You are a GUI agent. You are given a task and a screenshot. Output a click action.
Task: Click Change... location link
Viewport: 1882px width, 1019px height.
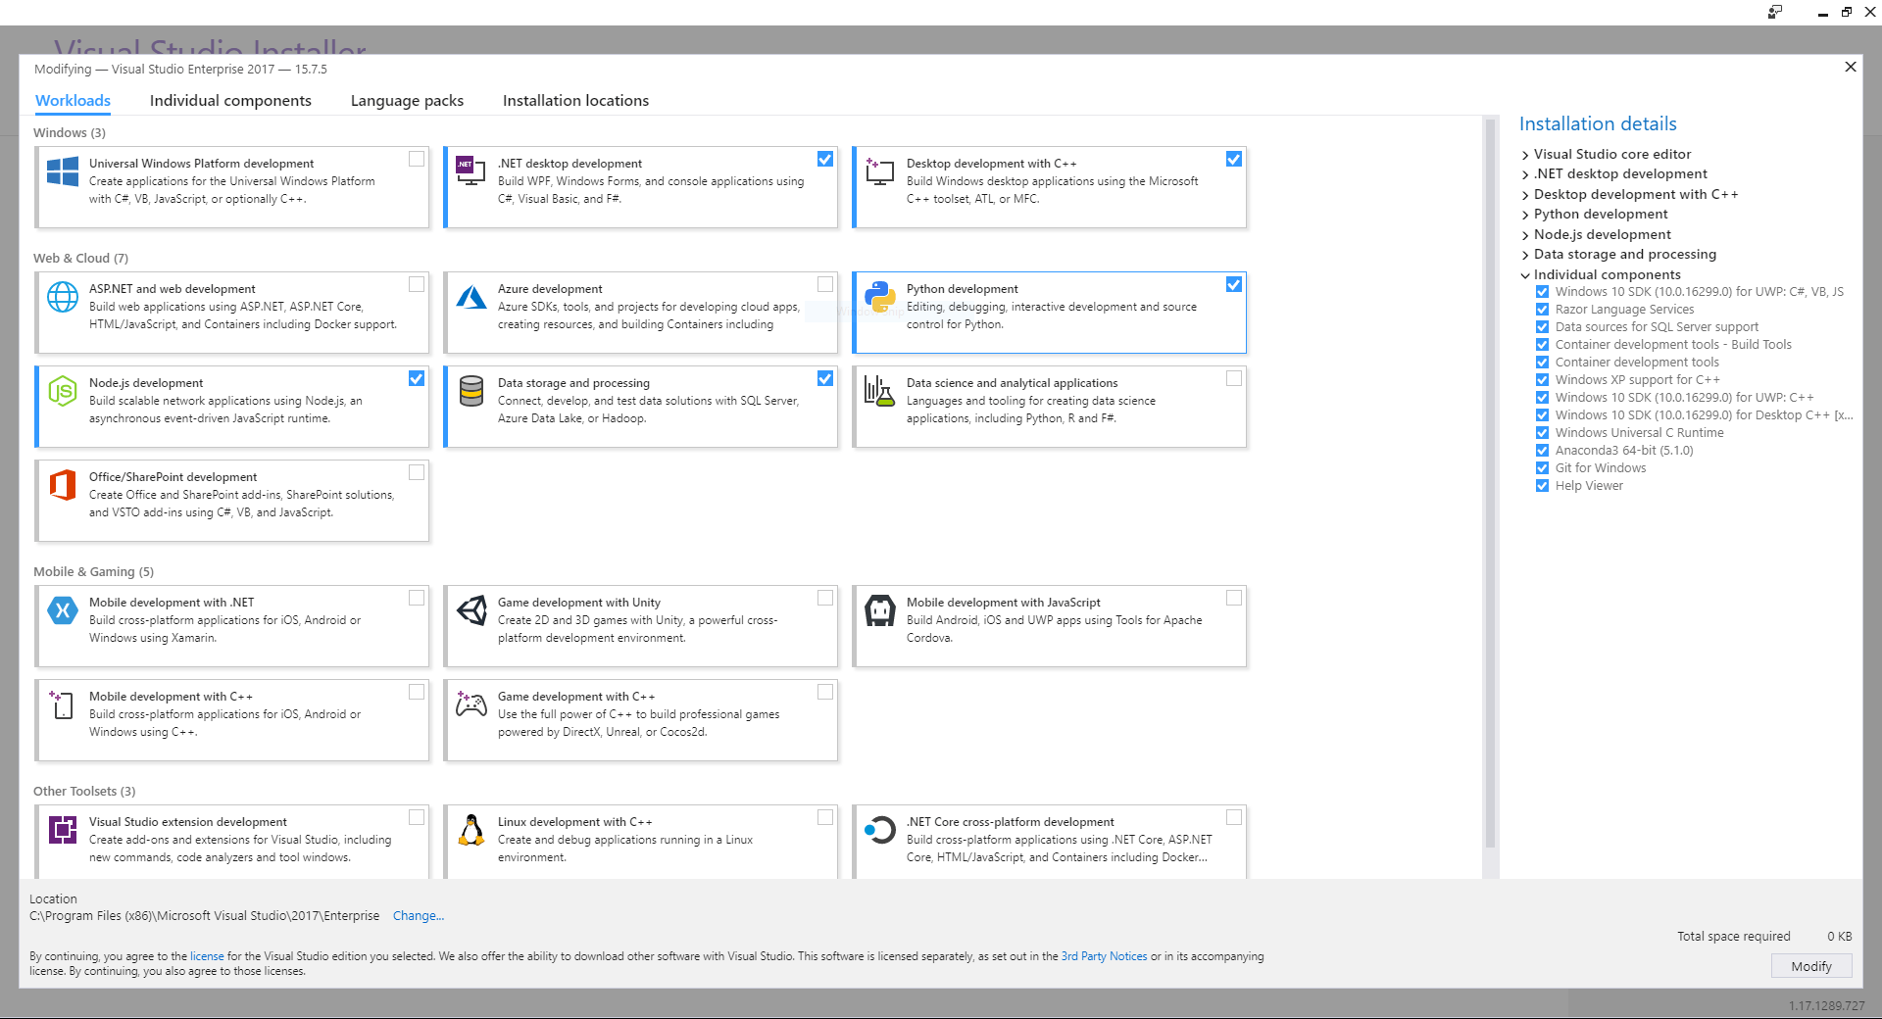[419, 916]
